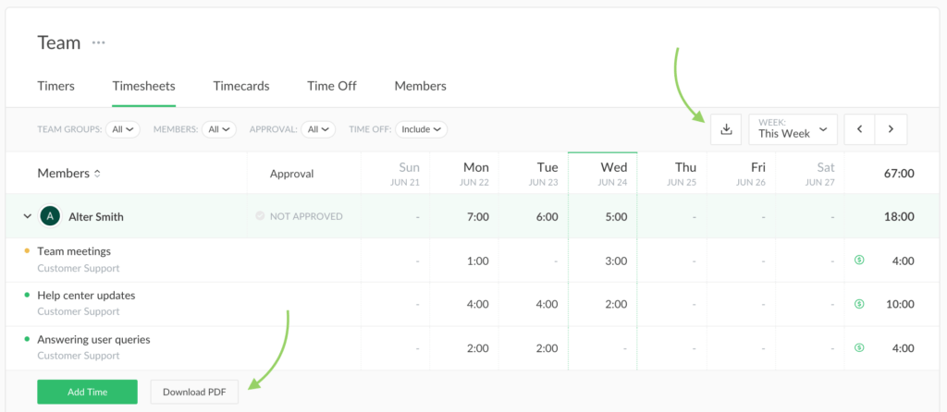Viewport: 947px width, 412px height.
Task: Select the Timesheets tab
Action: (x=143, y=86)
